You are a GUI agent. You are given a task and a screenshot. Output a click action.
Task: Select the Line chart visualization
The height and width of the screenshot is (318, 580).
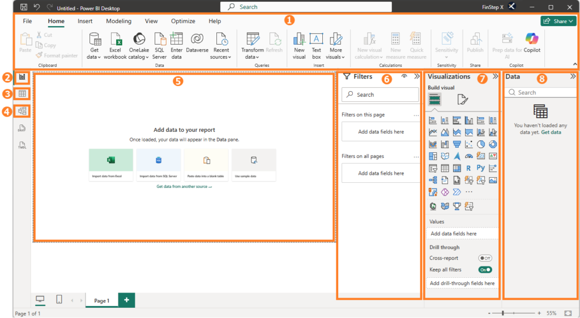433,132
